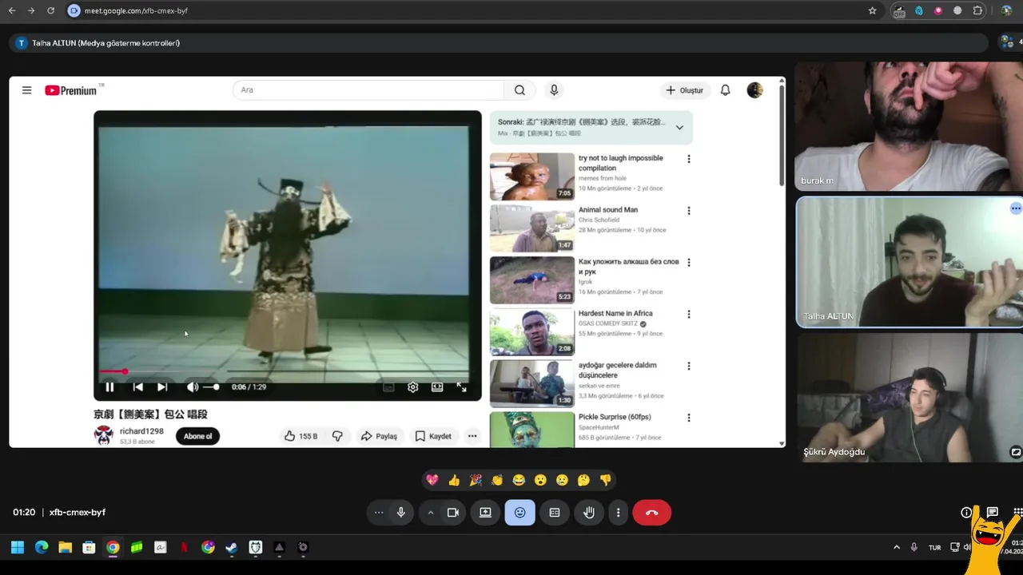
Task: Click the "Oluştur" create button
Action: (685, 90)
